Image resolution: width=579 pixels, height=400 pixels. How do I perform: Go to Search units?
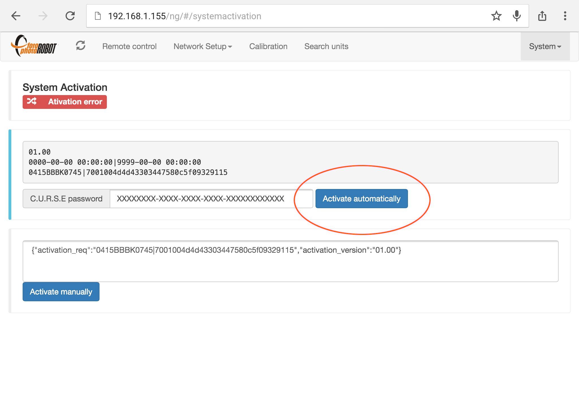(326, 46)
